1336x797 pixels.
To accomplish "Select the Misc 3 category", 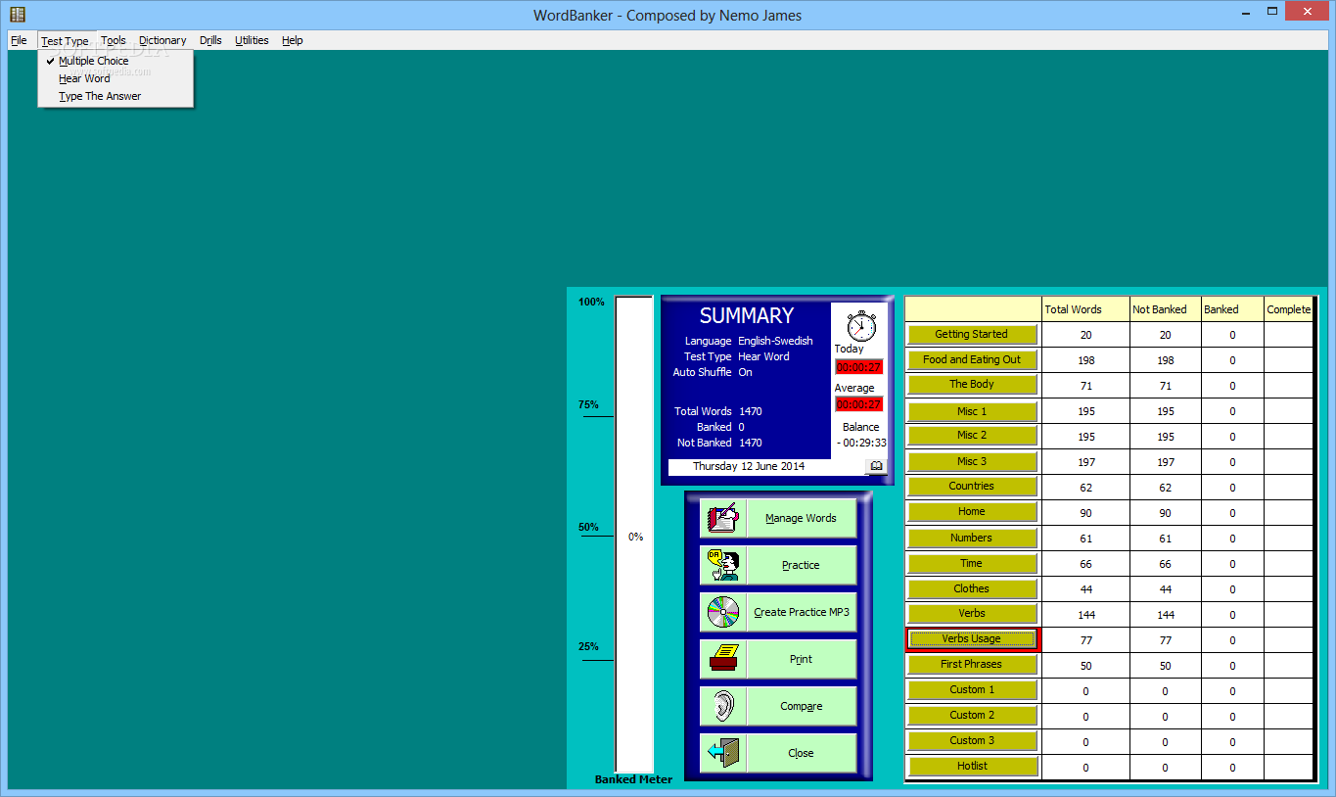I will tap(972, 461).
